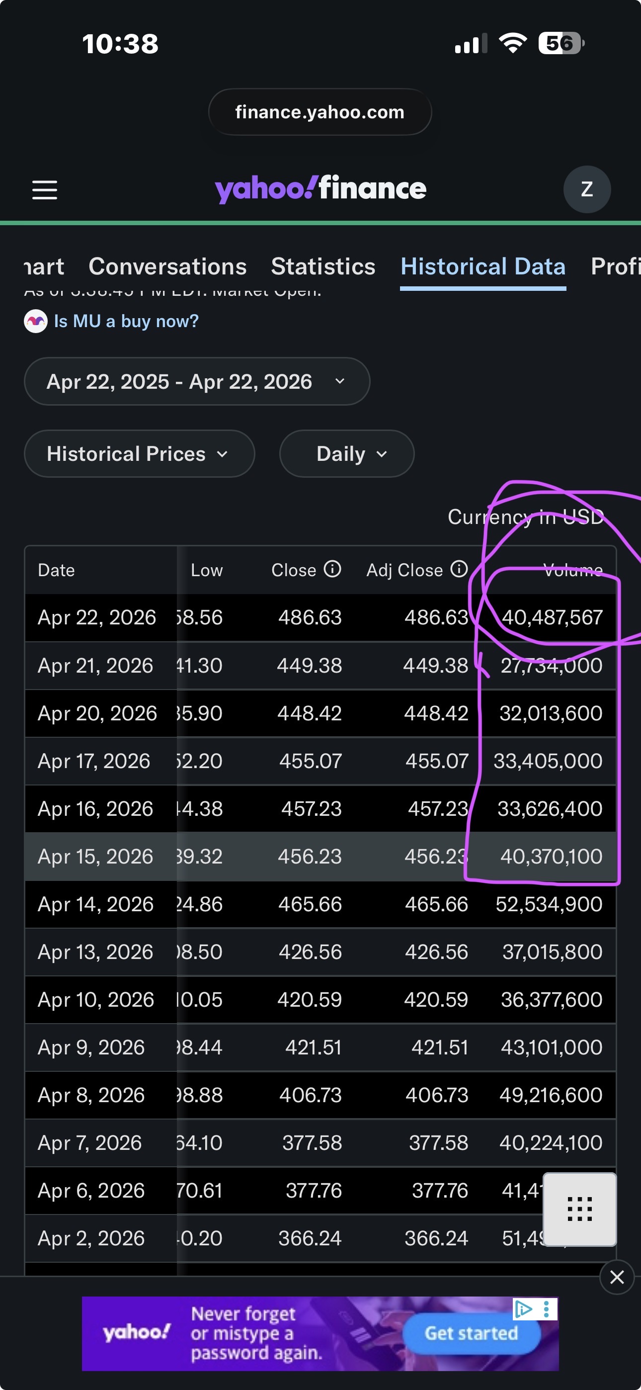This screenshot has height=1390, width=641.
Task: Open the Is MU a buy now link
Action: (x=126, y=321)
